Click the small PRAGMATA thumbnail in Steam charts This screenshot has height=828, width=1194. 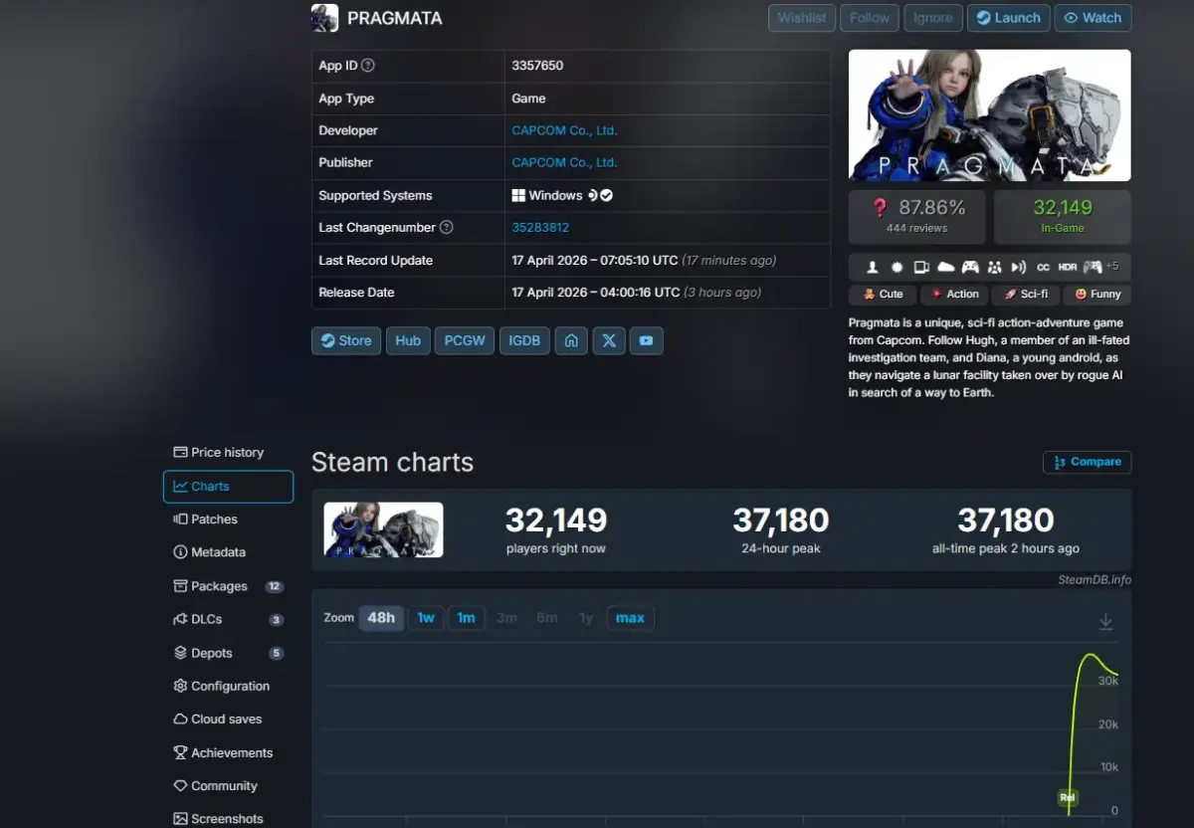(384, 529)
